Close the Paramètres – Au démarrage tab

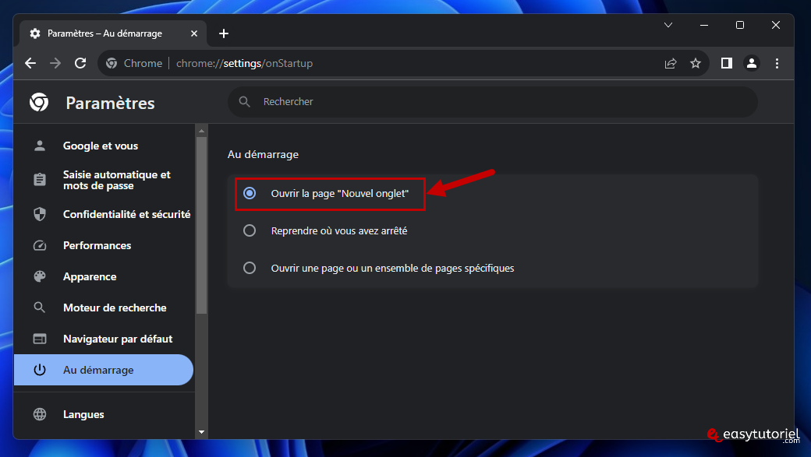(194, 33)
